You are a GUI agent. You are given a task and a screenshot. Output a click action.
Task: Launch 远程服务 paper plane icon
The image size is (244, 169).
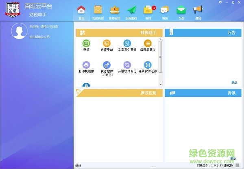(131, 10)
